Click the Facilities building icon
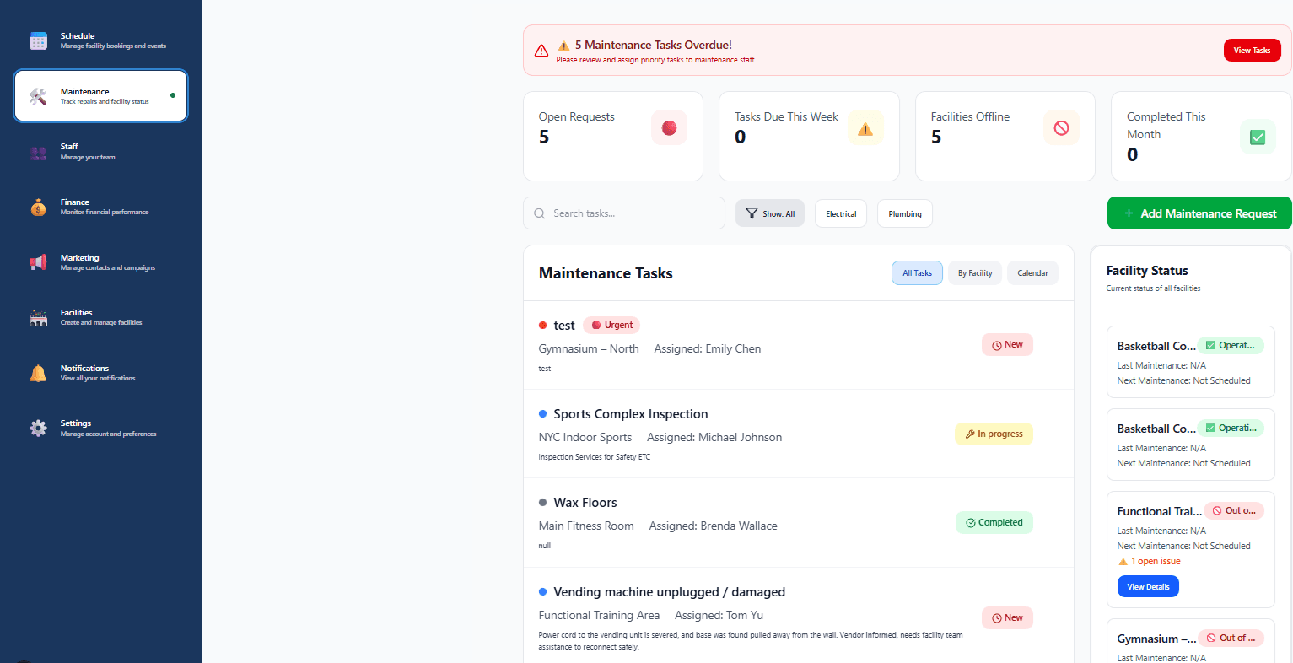 38,318
